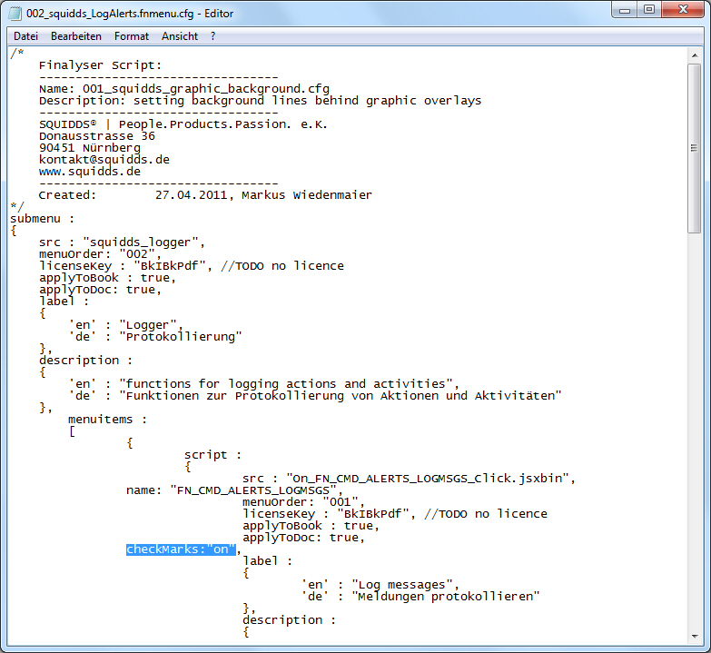Click the English description "functions for logging actions"
The width and height of the screenshot is (711, 653).
[x=263, y=383]
